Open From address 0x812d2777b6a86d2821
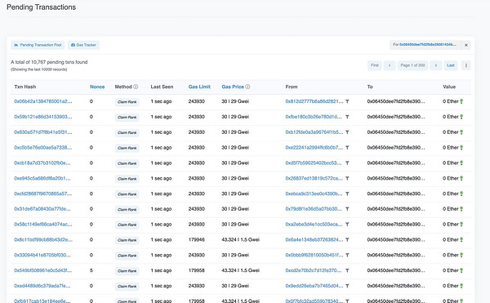Screen dimensions: 490x303 (x=314, y=101)
